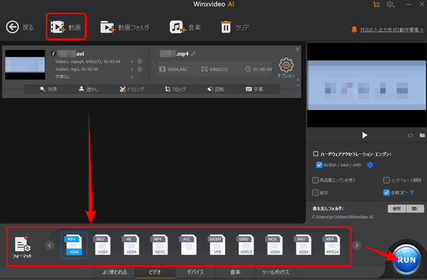Select MP4 HEVC format icon
427x280 pixels.
coord(160,245)
